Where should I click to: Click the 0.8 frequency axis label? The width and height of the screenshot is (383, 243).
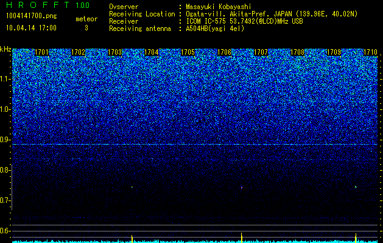(x=4, y=170)
